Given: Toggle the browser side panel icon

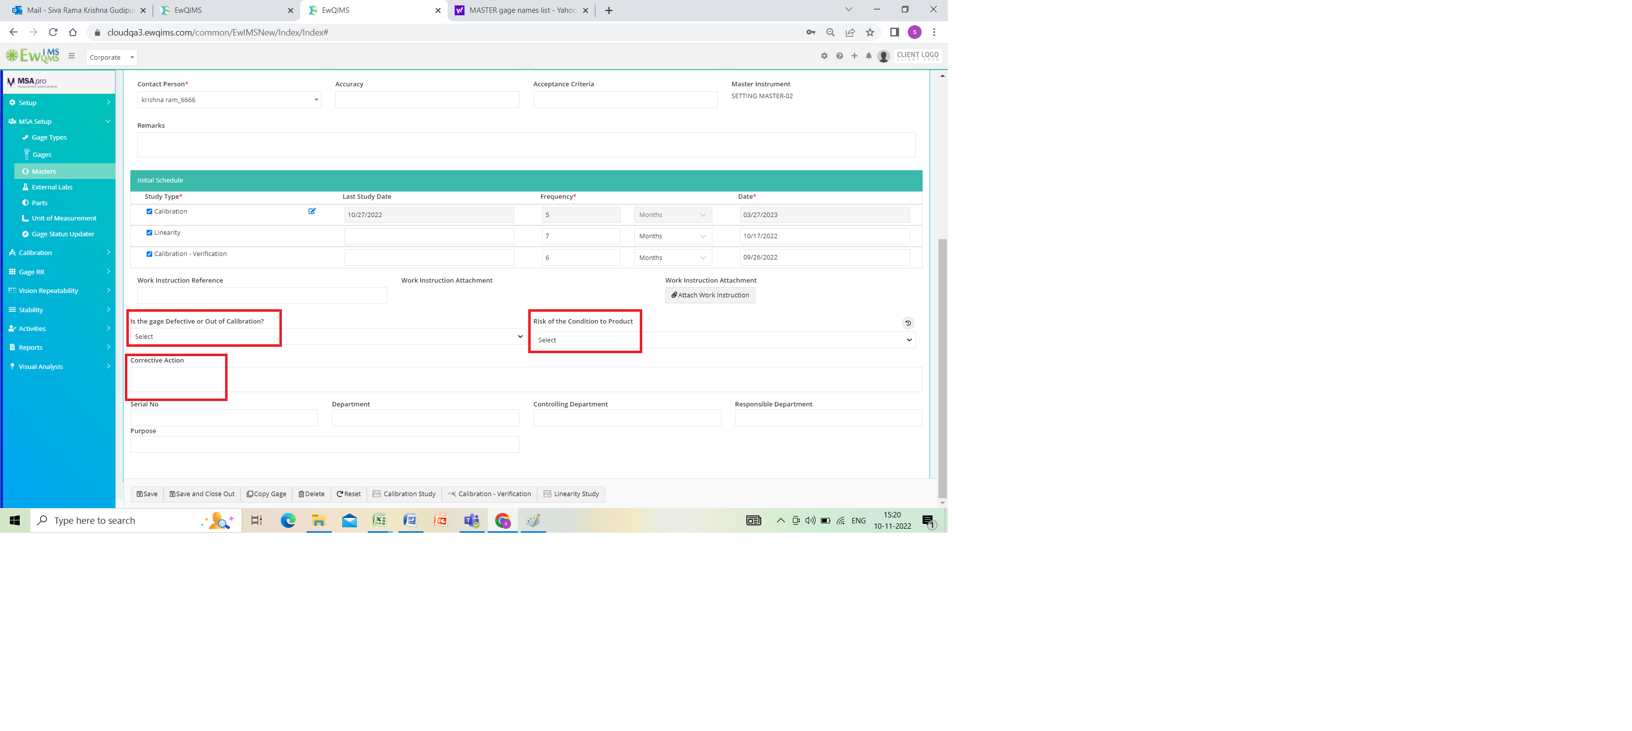Looking at the screenshot, I should pos(894,32).
